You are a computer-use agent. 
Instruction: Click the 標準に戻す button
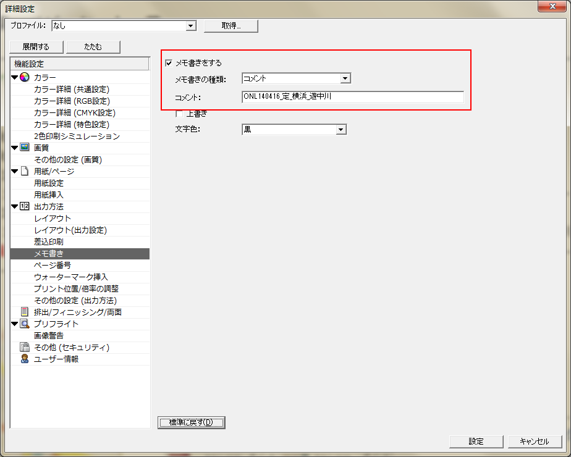191,422
